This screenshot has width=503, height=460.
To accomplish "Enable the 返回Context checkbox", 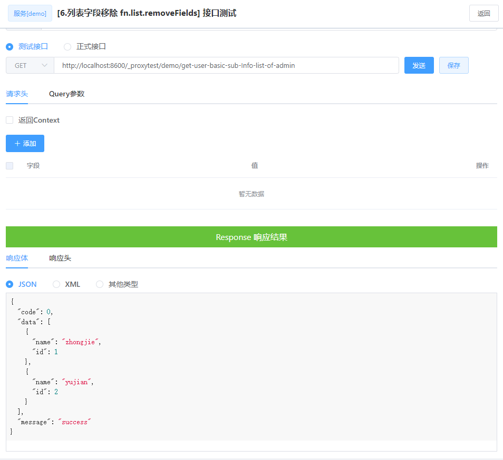I will click(x=9, y=120).
